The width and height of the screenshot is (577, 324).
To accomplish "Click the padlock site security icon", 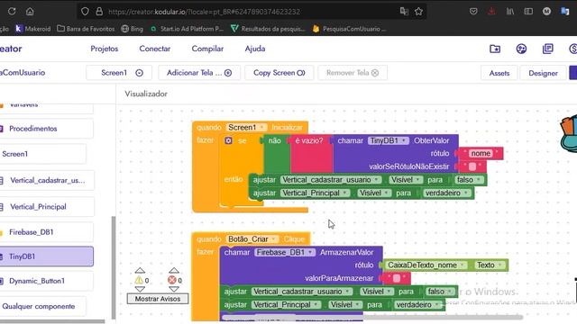I will 99,12.
